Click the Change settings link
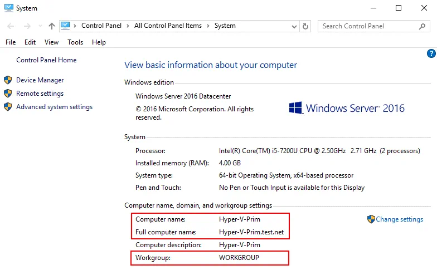The height and width of the screenshot is (270, 437). [399, 219]
